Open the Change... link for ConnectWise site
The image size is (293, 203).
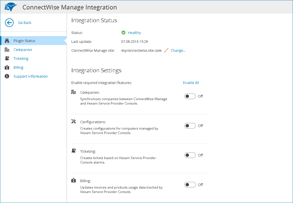point(178,50)
